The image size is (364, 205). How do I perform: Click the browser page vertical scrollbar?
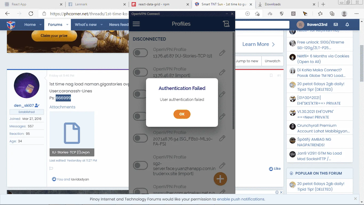coord(362,64)
